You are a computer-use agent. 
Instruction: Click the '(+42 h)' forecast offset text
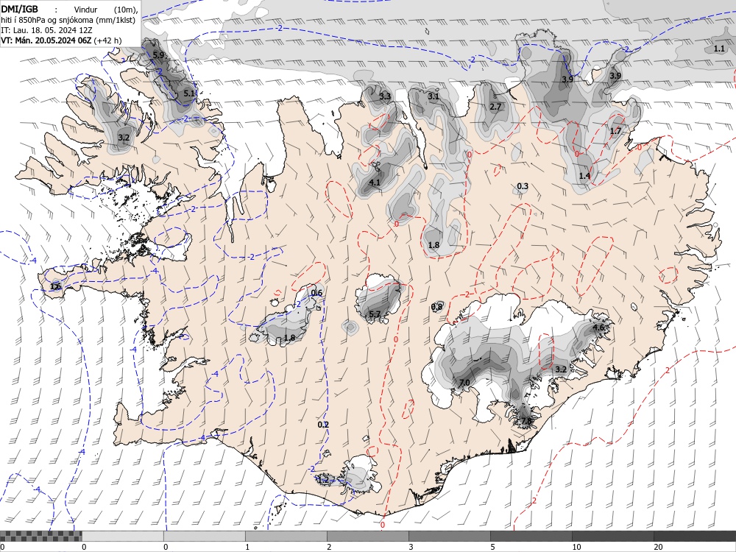[107, 40]
